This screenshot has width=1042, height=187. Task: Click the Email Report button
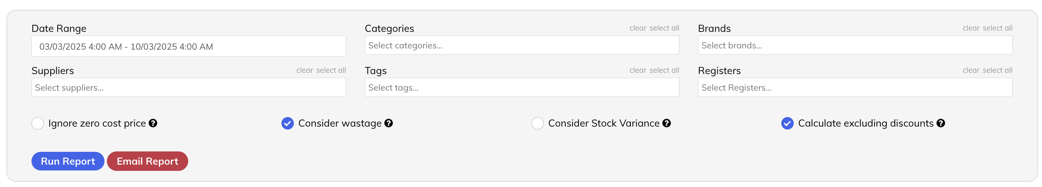coord(148,161)
